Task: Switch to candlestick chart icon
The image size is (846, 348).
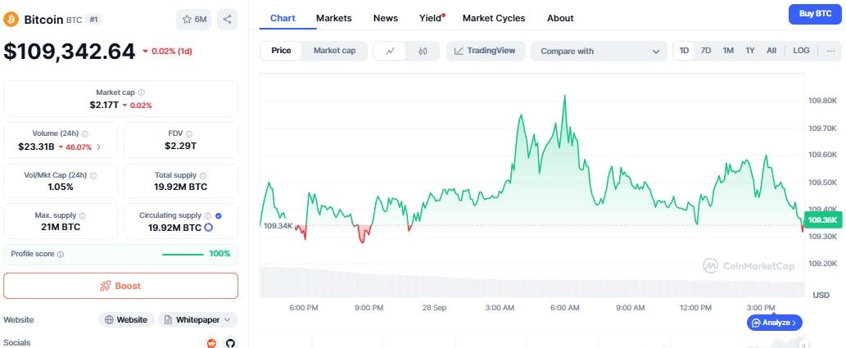Action: 423,51
